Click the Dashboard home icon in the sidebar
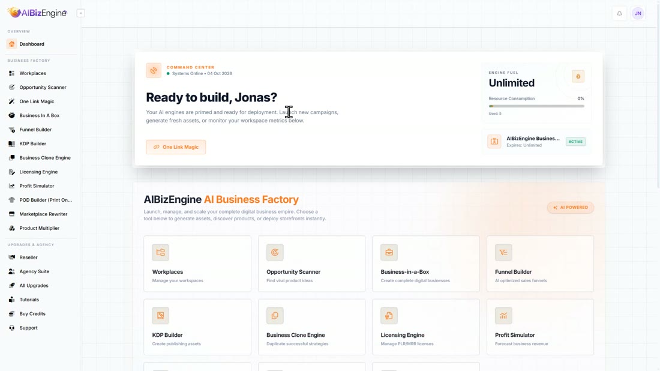 coord(12,44)
